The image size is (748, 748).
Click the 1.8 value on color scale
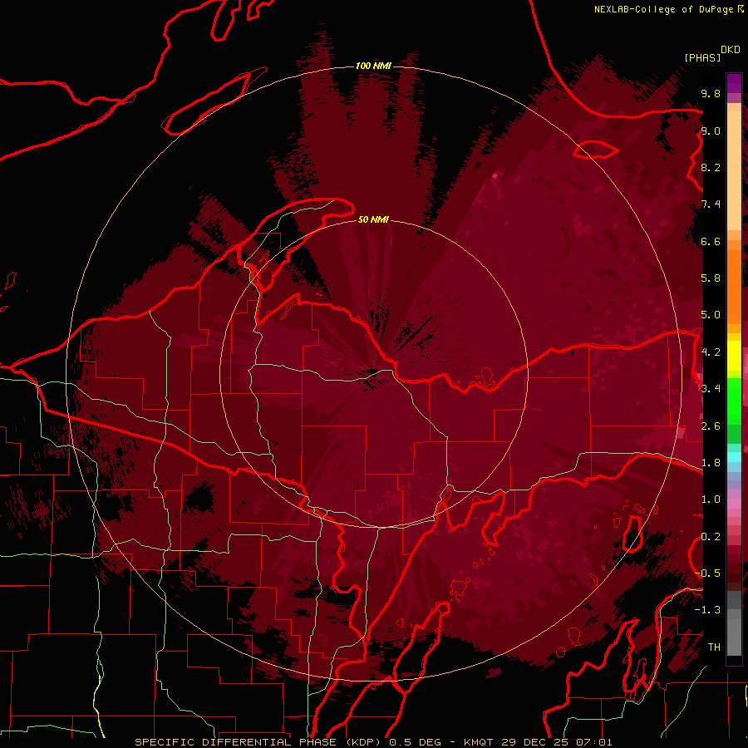tap(711, 463)
